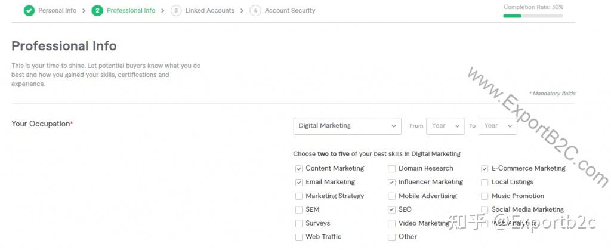Enable the Marketing Strategy checkbox
The height and width of the screenshot is (250, 611).
299,196
